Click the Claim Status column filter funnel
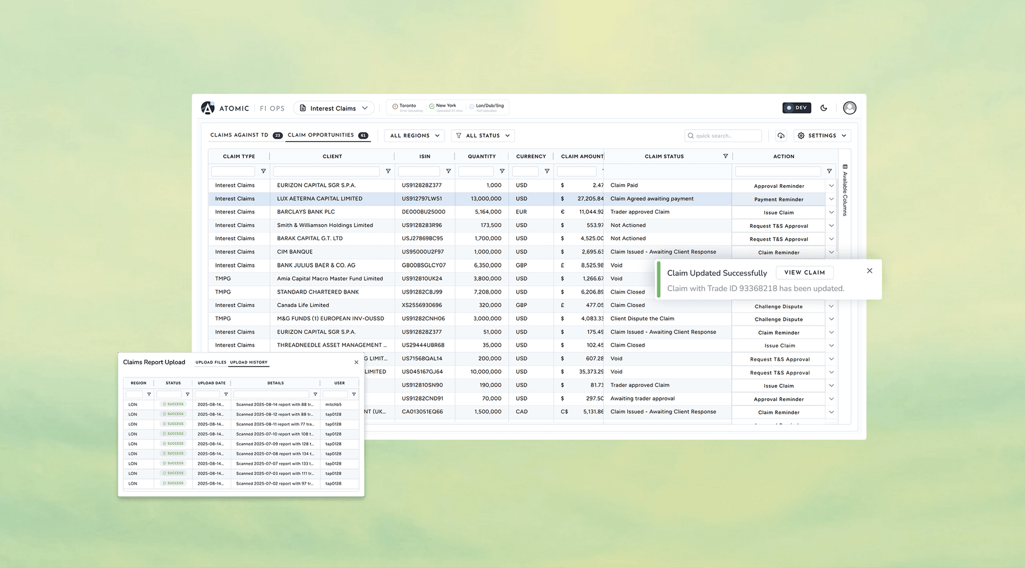1025x568 pixels. [x=726, y=156]
